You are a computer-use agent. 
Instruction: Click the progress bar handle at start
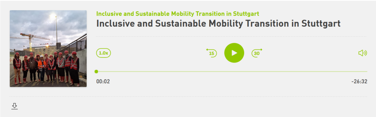point(97,72)
